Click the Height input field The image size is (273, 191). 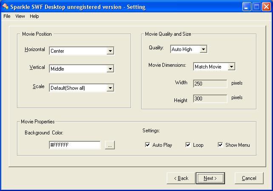pyautogui.click(x=210, y=99)
